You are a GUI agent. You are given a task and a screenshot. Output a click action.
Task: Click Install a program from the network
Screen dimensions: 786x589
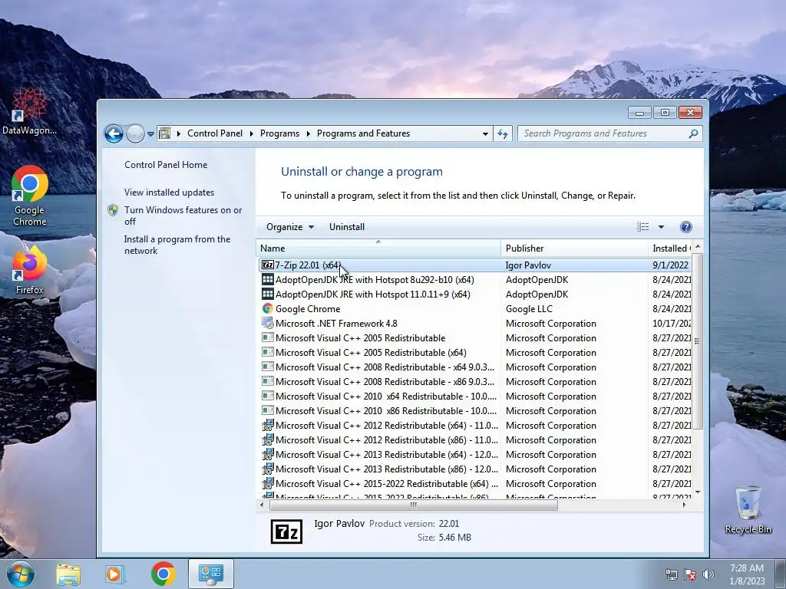177,245
